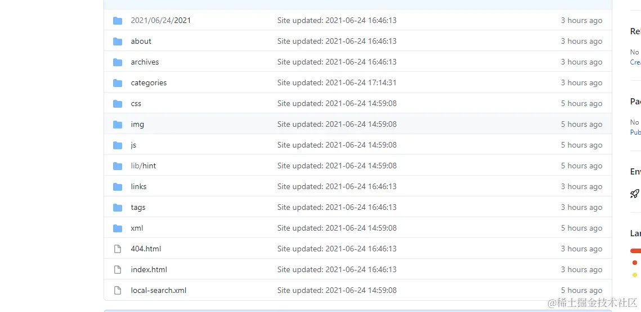
Task: Click commit message in the lib/hint row
Action: tap(337, 166)
